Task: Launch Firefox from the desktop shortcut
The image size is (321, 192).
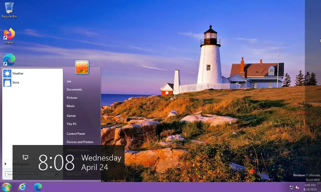Action: tap(9, 36)
